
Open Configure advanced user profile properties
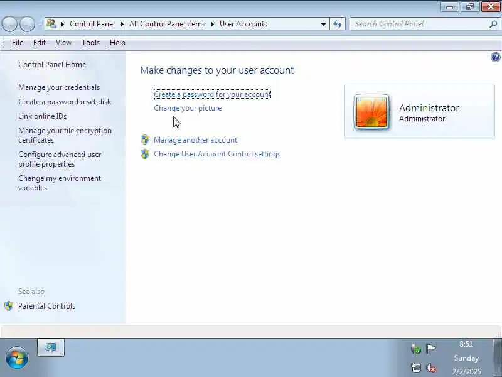pos(60,159)
